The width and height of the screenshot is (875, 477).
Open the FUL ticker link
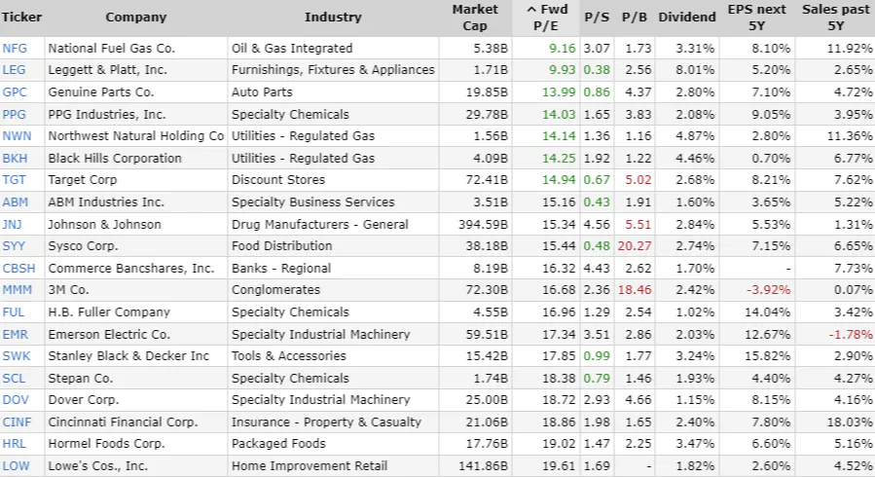tap(14, 312)
